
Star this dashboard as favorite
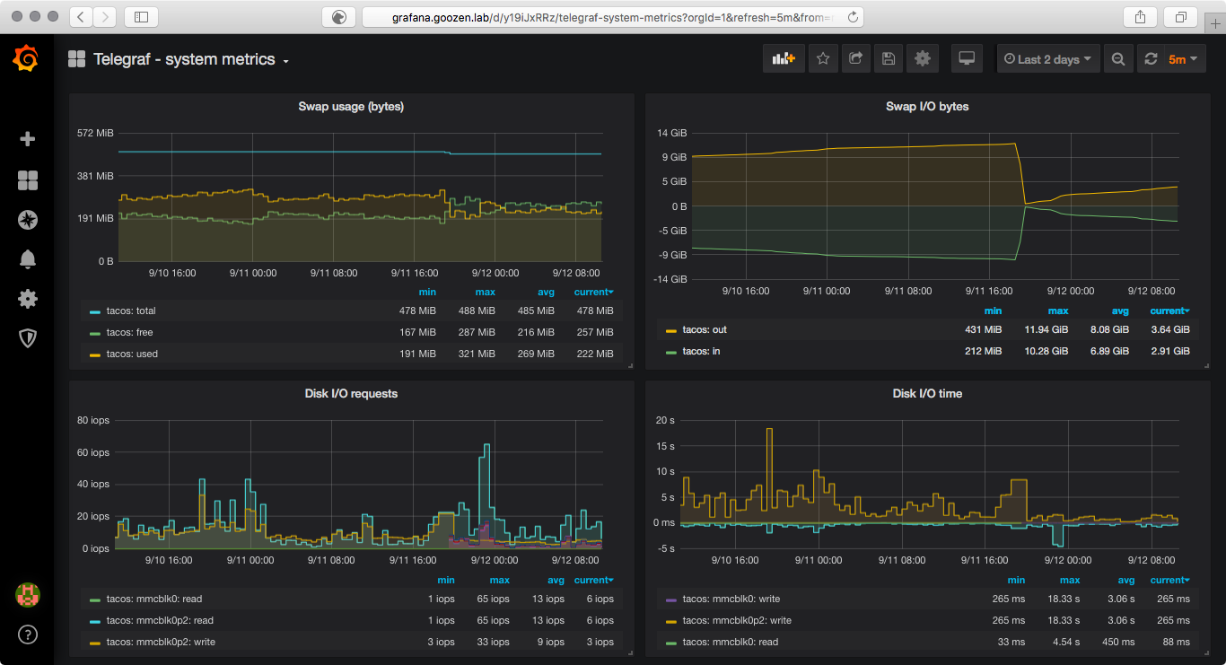pyautogui.click(x=823, y=59)
